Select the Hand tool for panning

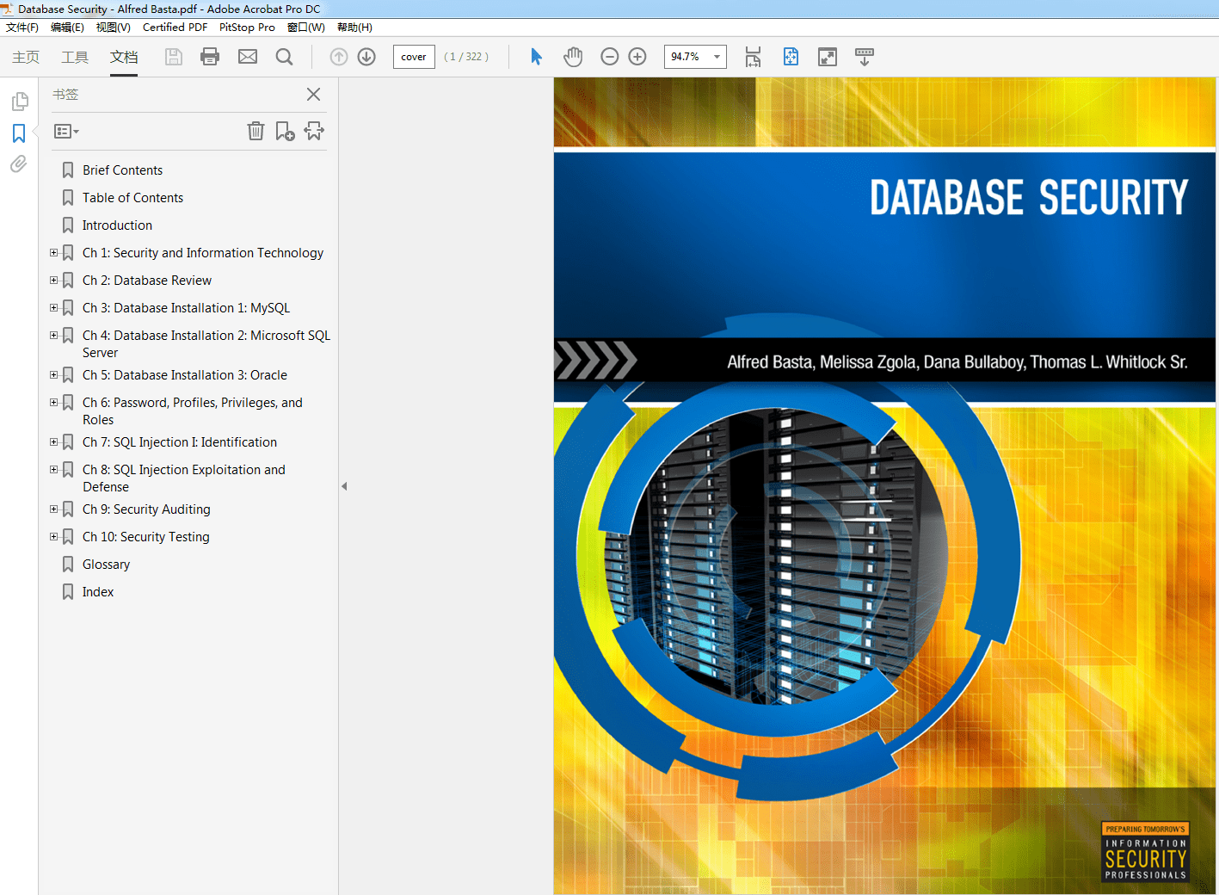click(572, 56)
